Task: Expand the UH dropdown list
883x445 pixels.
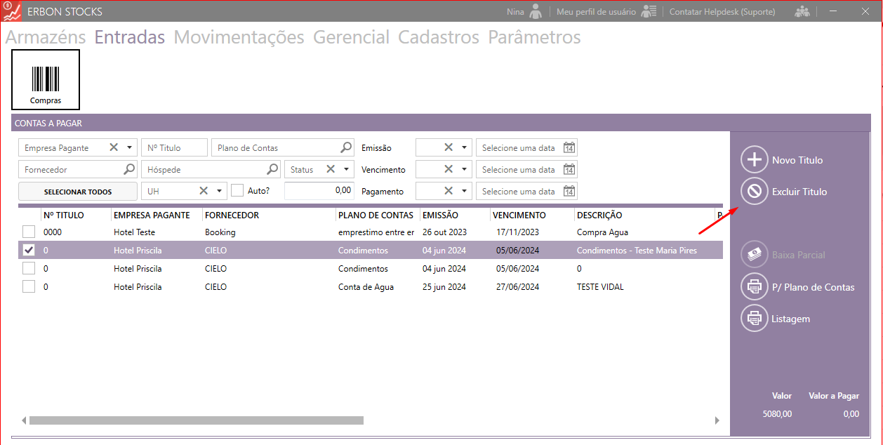Action: (x=219, y=191)
